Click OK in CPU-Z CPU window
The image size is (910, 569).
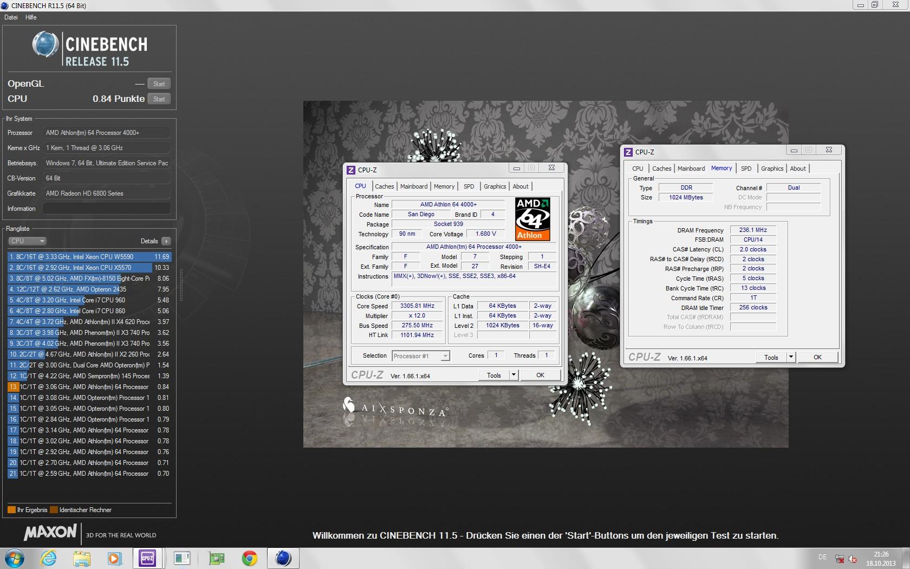(x=540, y=375)
